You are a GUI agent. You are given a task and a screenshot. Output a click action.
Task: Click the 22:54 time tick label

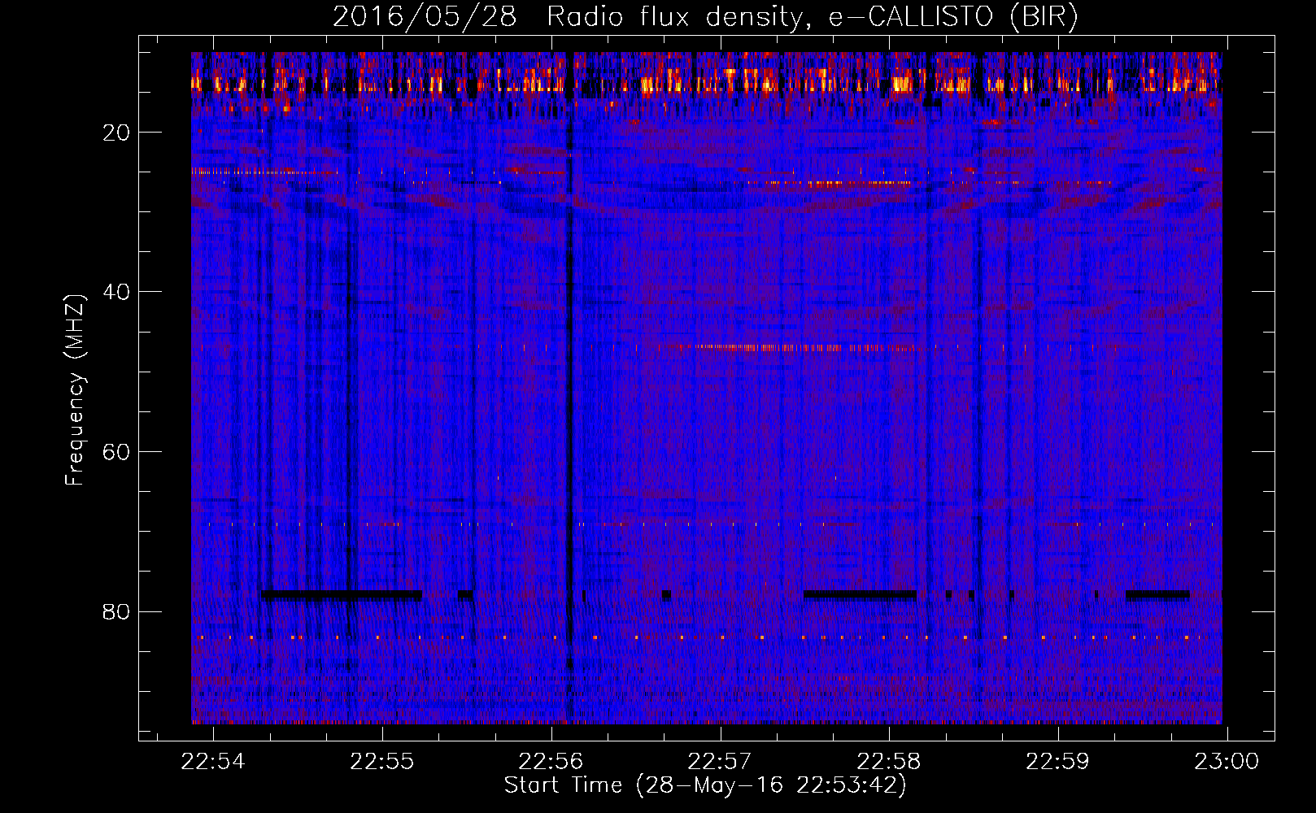213,762
